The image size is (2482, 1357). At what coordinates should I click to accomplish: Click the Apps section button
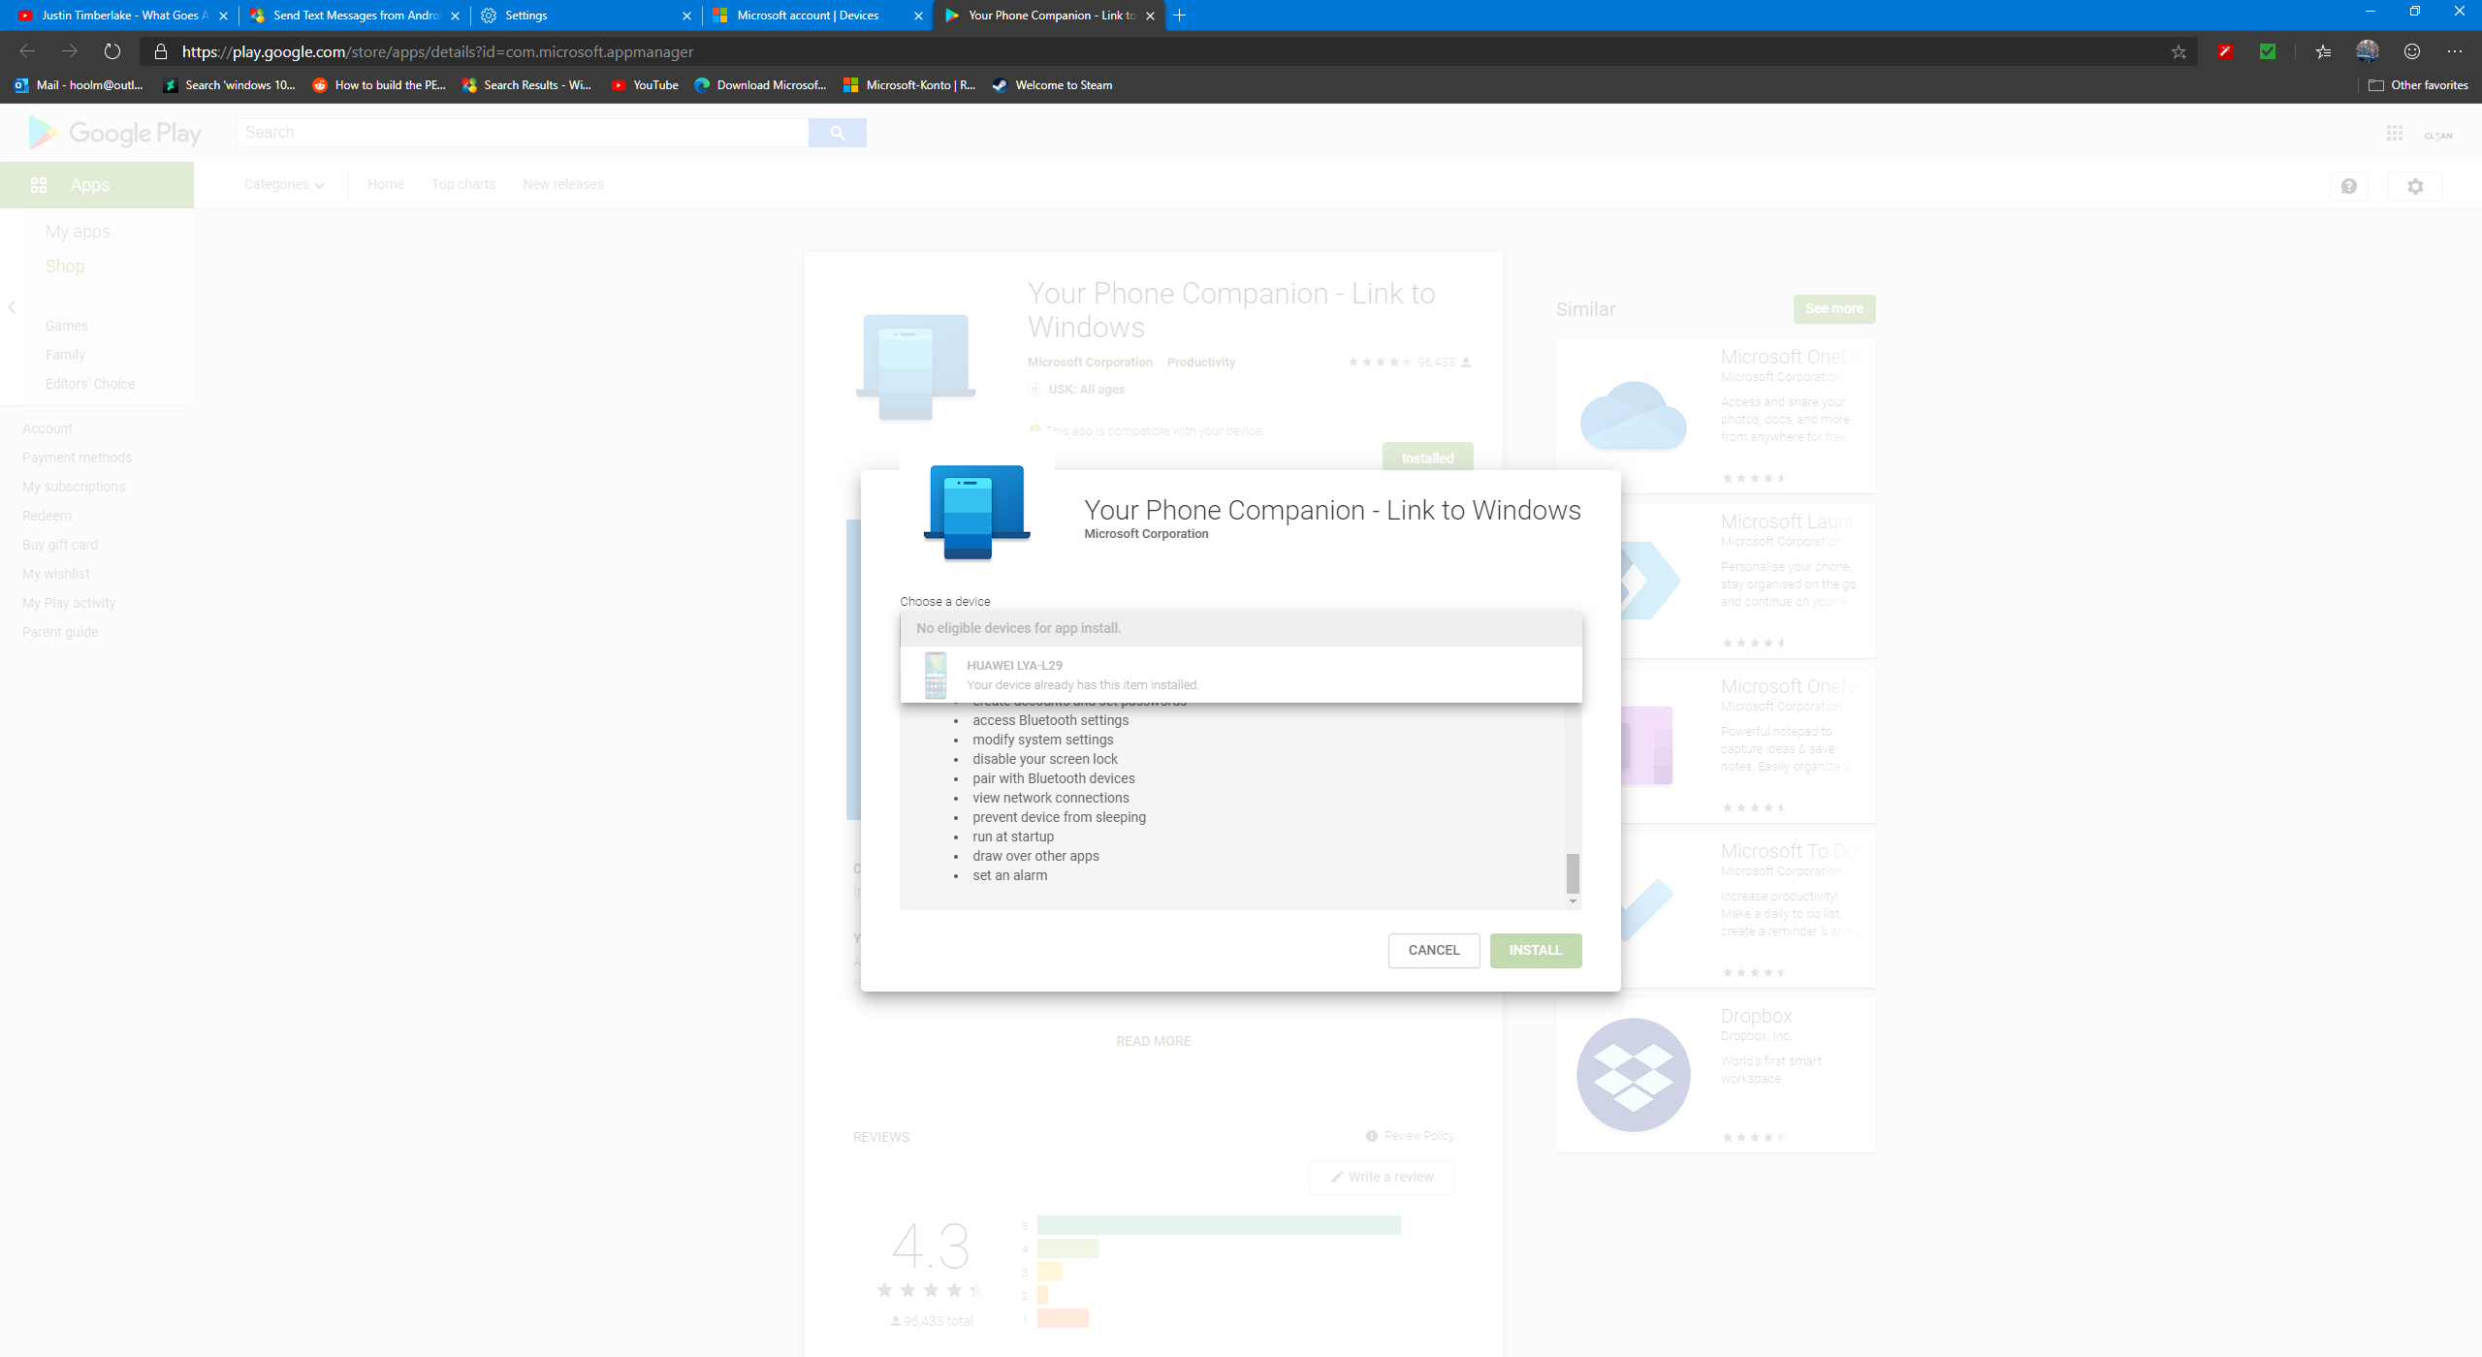pyautogui.click(x=97, y=185)
